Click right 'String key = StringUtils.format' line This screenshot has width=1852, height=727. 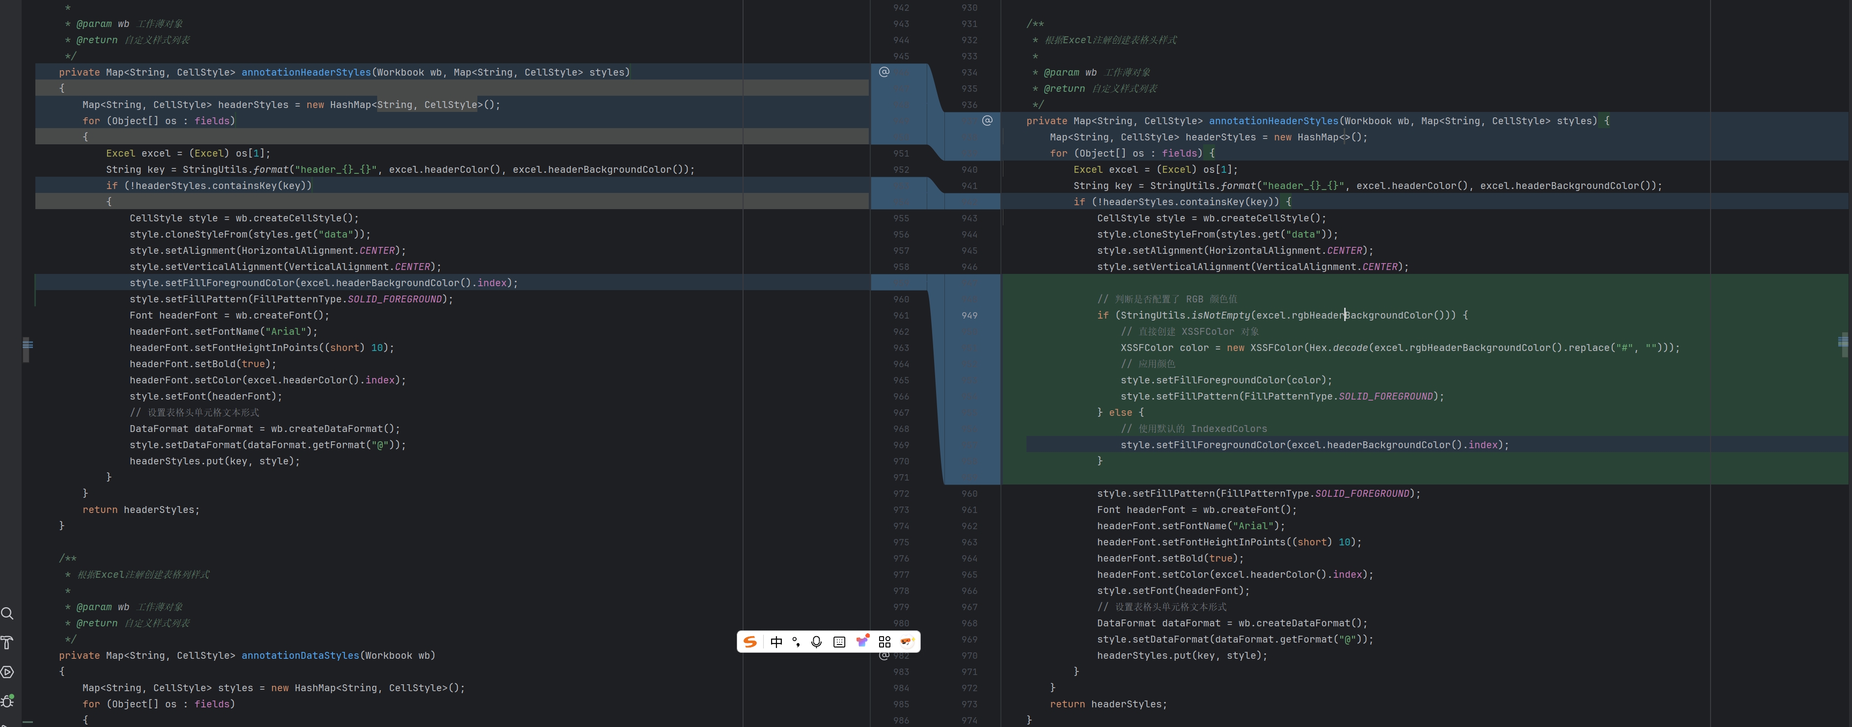[1367, 186]
